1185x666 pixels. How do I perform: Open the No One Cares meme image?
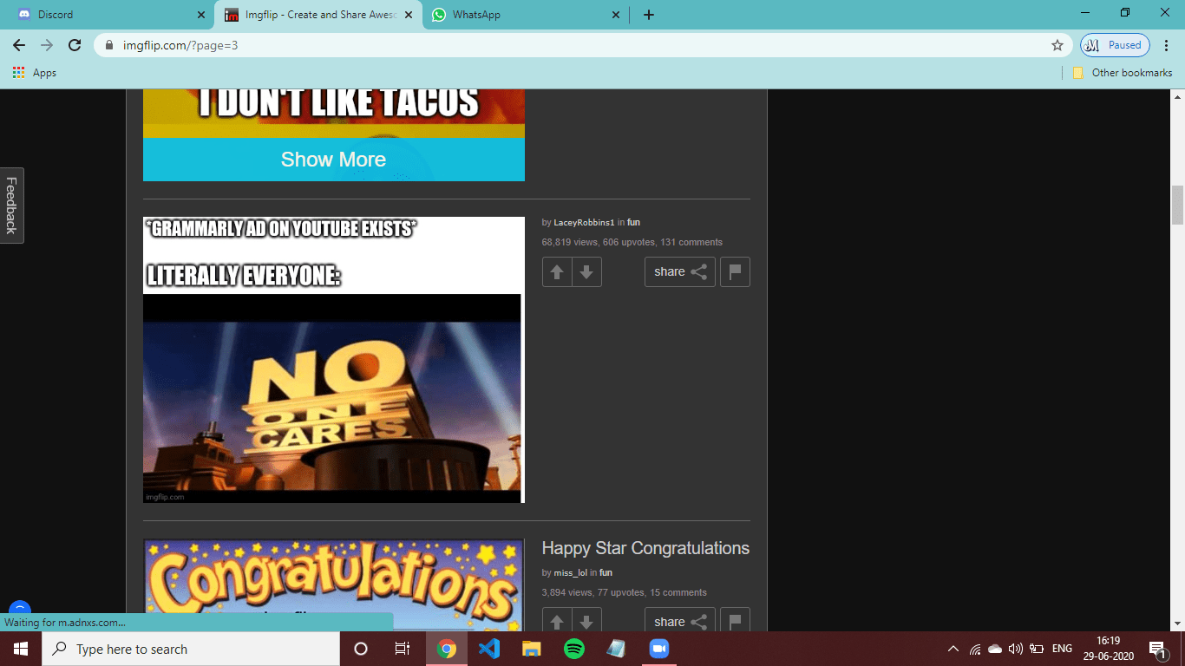(334, 360)
